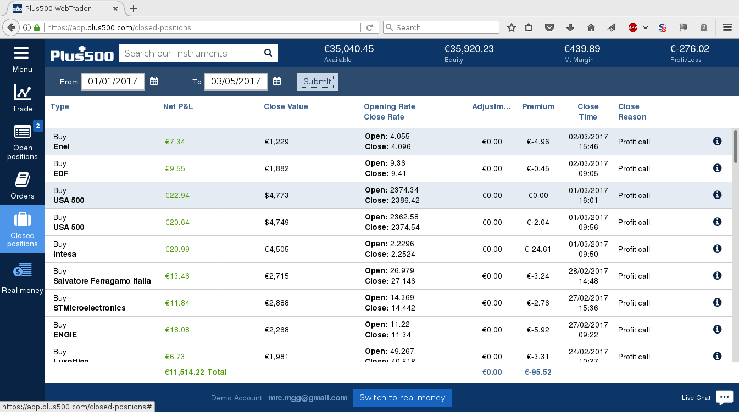This screenshot has width=739, height=412.
Task: Click the Net P&L column header
Action: 178,106
